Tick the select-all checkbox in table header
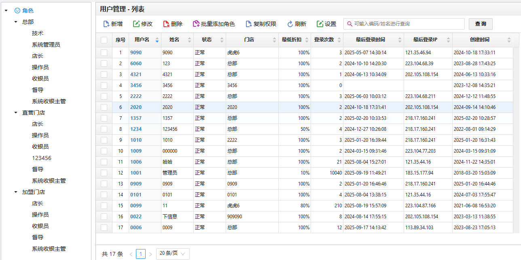The height and width of the screenshot is (260, 521). (104, 40)
